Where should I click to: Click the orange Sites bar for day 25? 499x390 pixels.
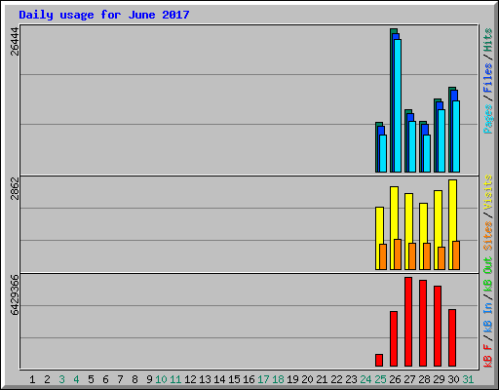(x=383, y=256)
